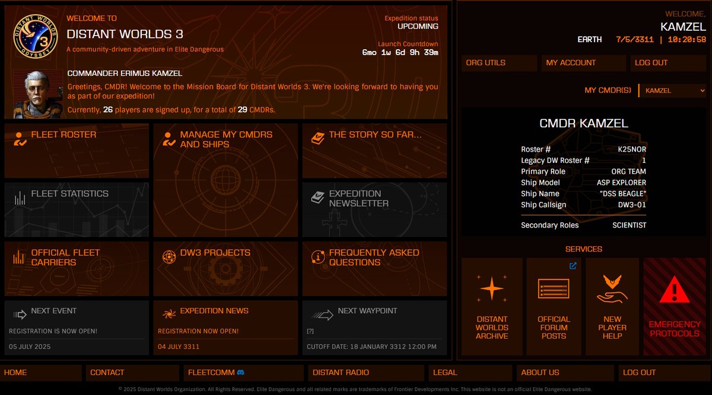Viewport: 712px width, 395px height.
Task: Click the ASP EXPLORER ship model value
Action: coord(621,182)
